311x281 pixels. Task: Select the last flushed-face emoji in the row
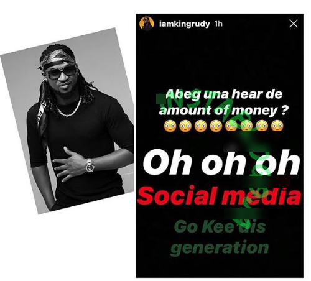[x=277, y=126]
